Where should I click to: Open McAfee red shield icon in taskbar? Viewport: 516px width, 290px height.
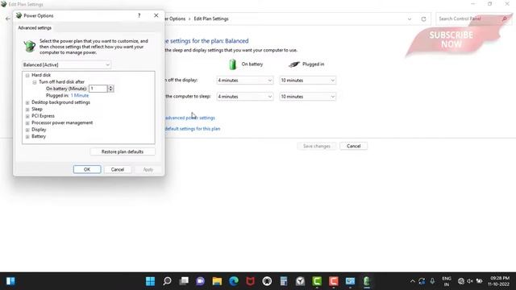click(250, 281)
